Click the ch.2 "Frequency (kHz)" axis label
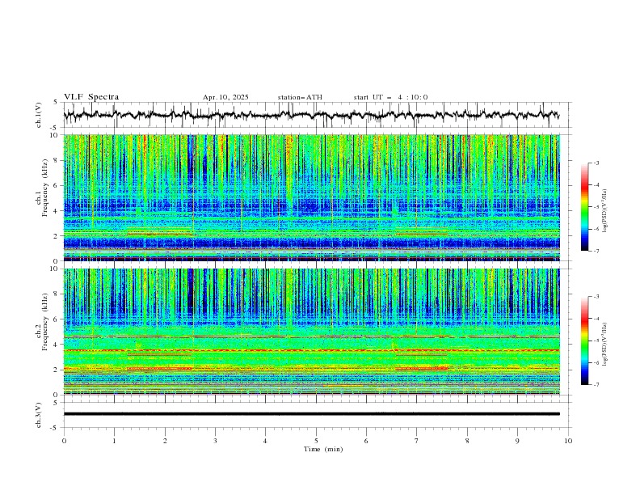The image size is (640, 495). (x=45, y=321)
